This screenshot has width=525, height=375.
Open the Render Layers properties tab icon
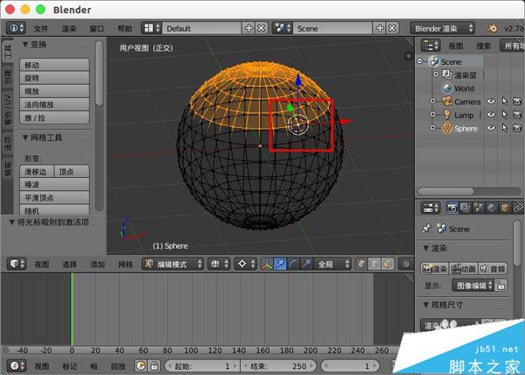tap(465, 209)
